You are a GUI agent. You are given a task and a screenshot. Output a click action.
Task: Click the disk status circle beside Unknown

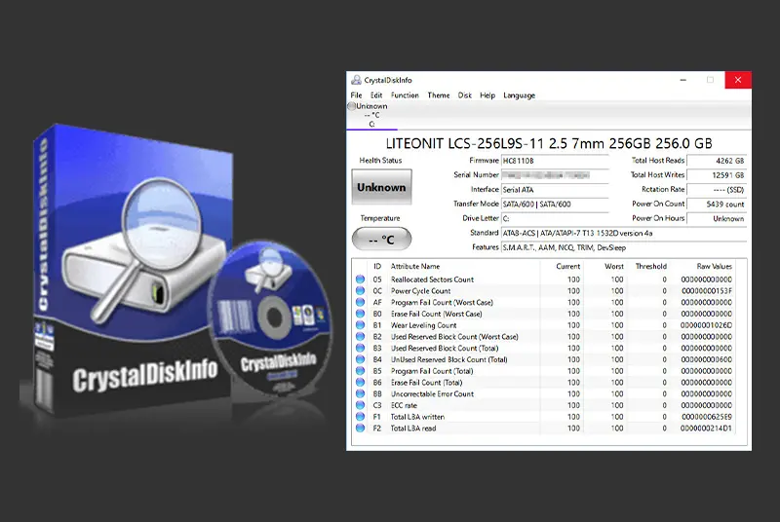pos(351,106)
